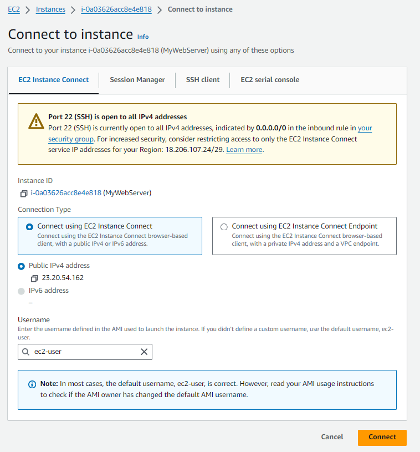Click the Info link beside the page heading
Screen dimensions: 420x452
pos(142,37)
